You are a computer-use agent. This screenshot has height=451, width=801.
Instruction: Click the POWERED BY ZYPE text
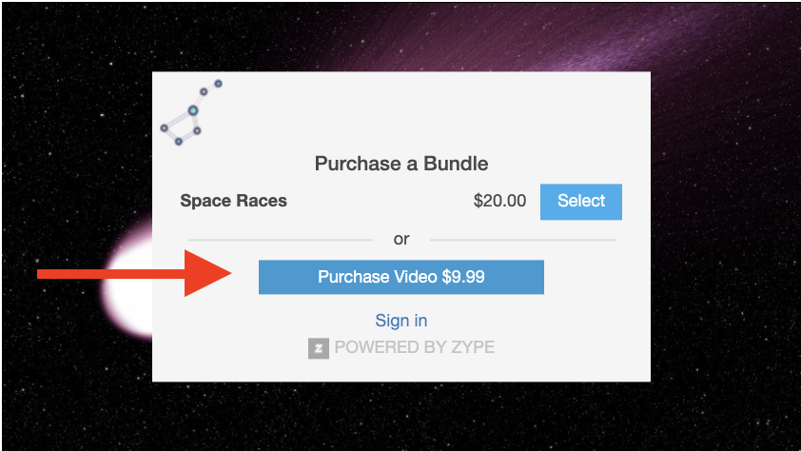[414, 347]
